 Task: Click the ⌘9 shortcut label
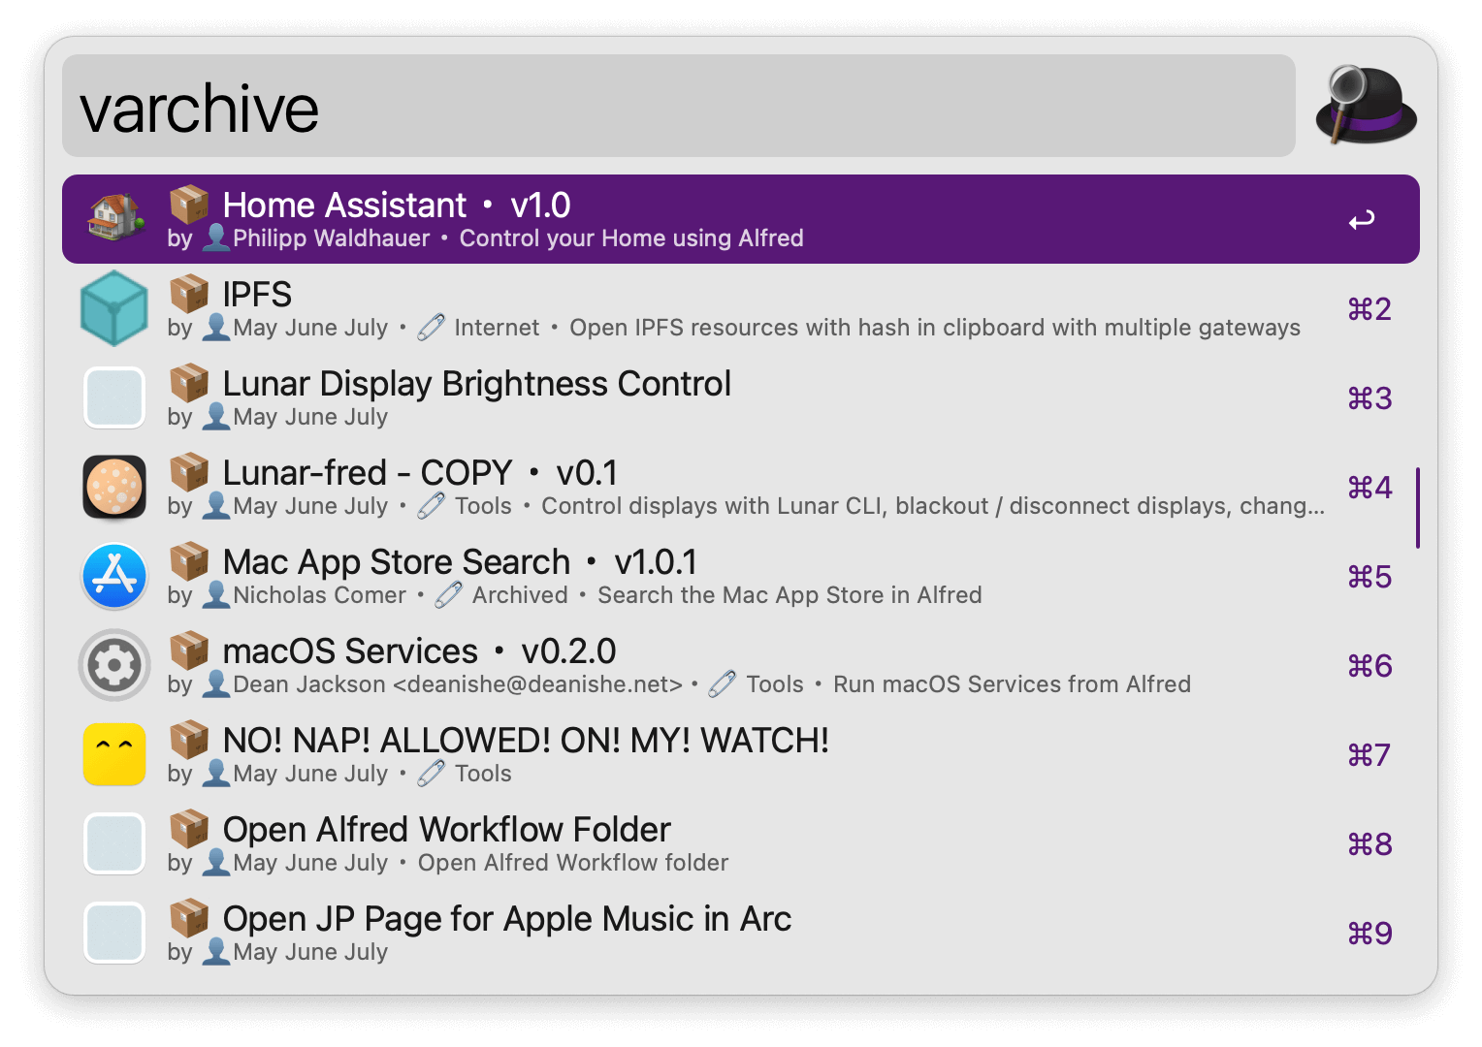(x=1369, y=934)
